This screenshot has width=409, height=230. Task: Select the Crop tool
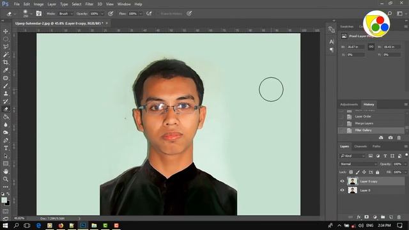pyautogui.click(x=6, y=63)
